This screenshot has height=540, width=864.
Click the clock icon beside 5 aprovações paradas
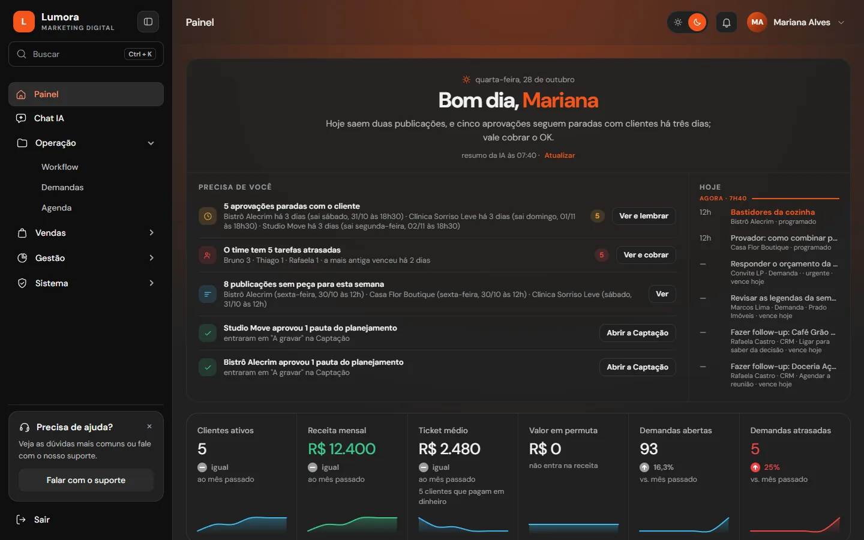[208, 216]
